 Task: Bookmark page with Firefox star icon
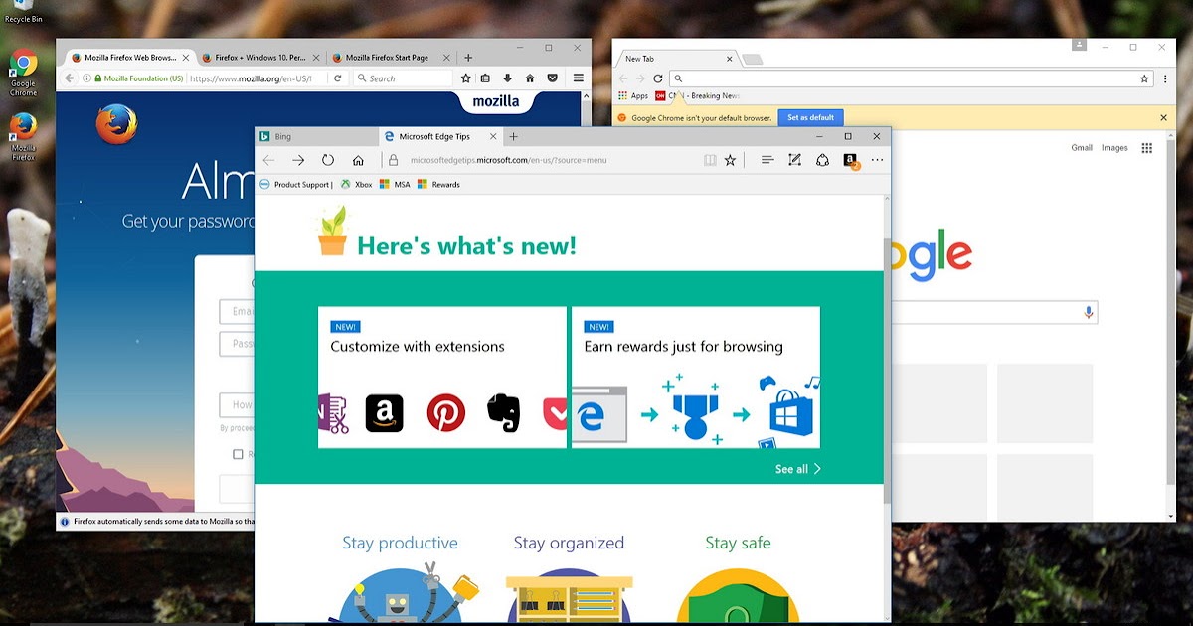coord(466,78)
